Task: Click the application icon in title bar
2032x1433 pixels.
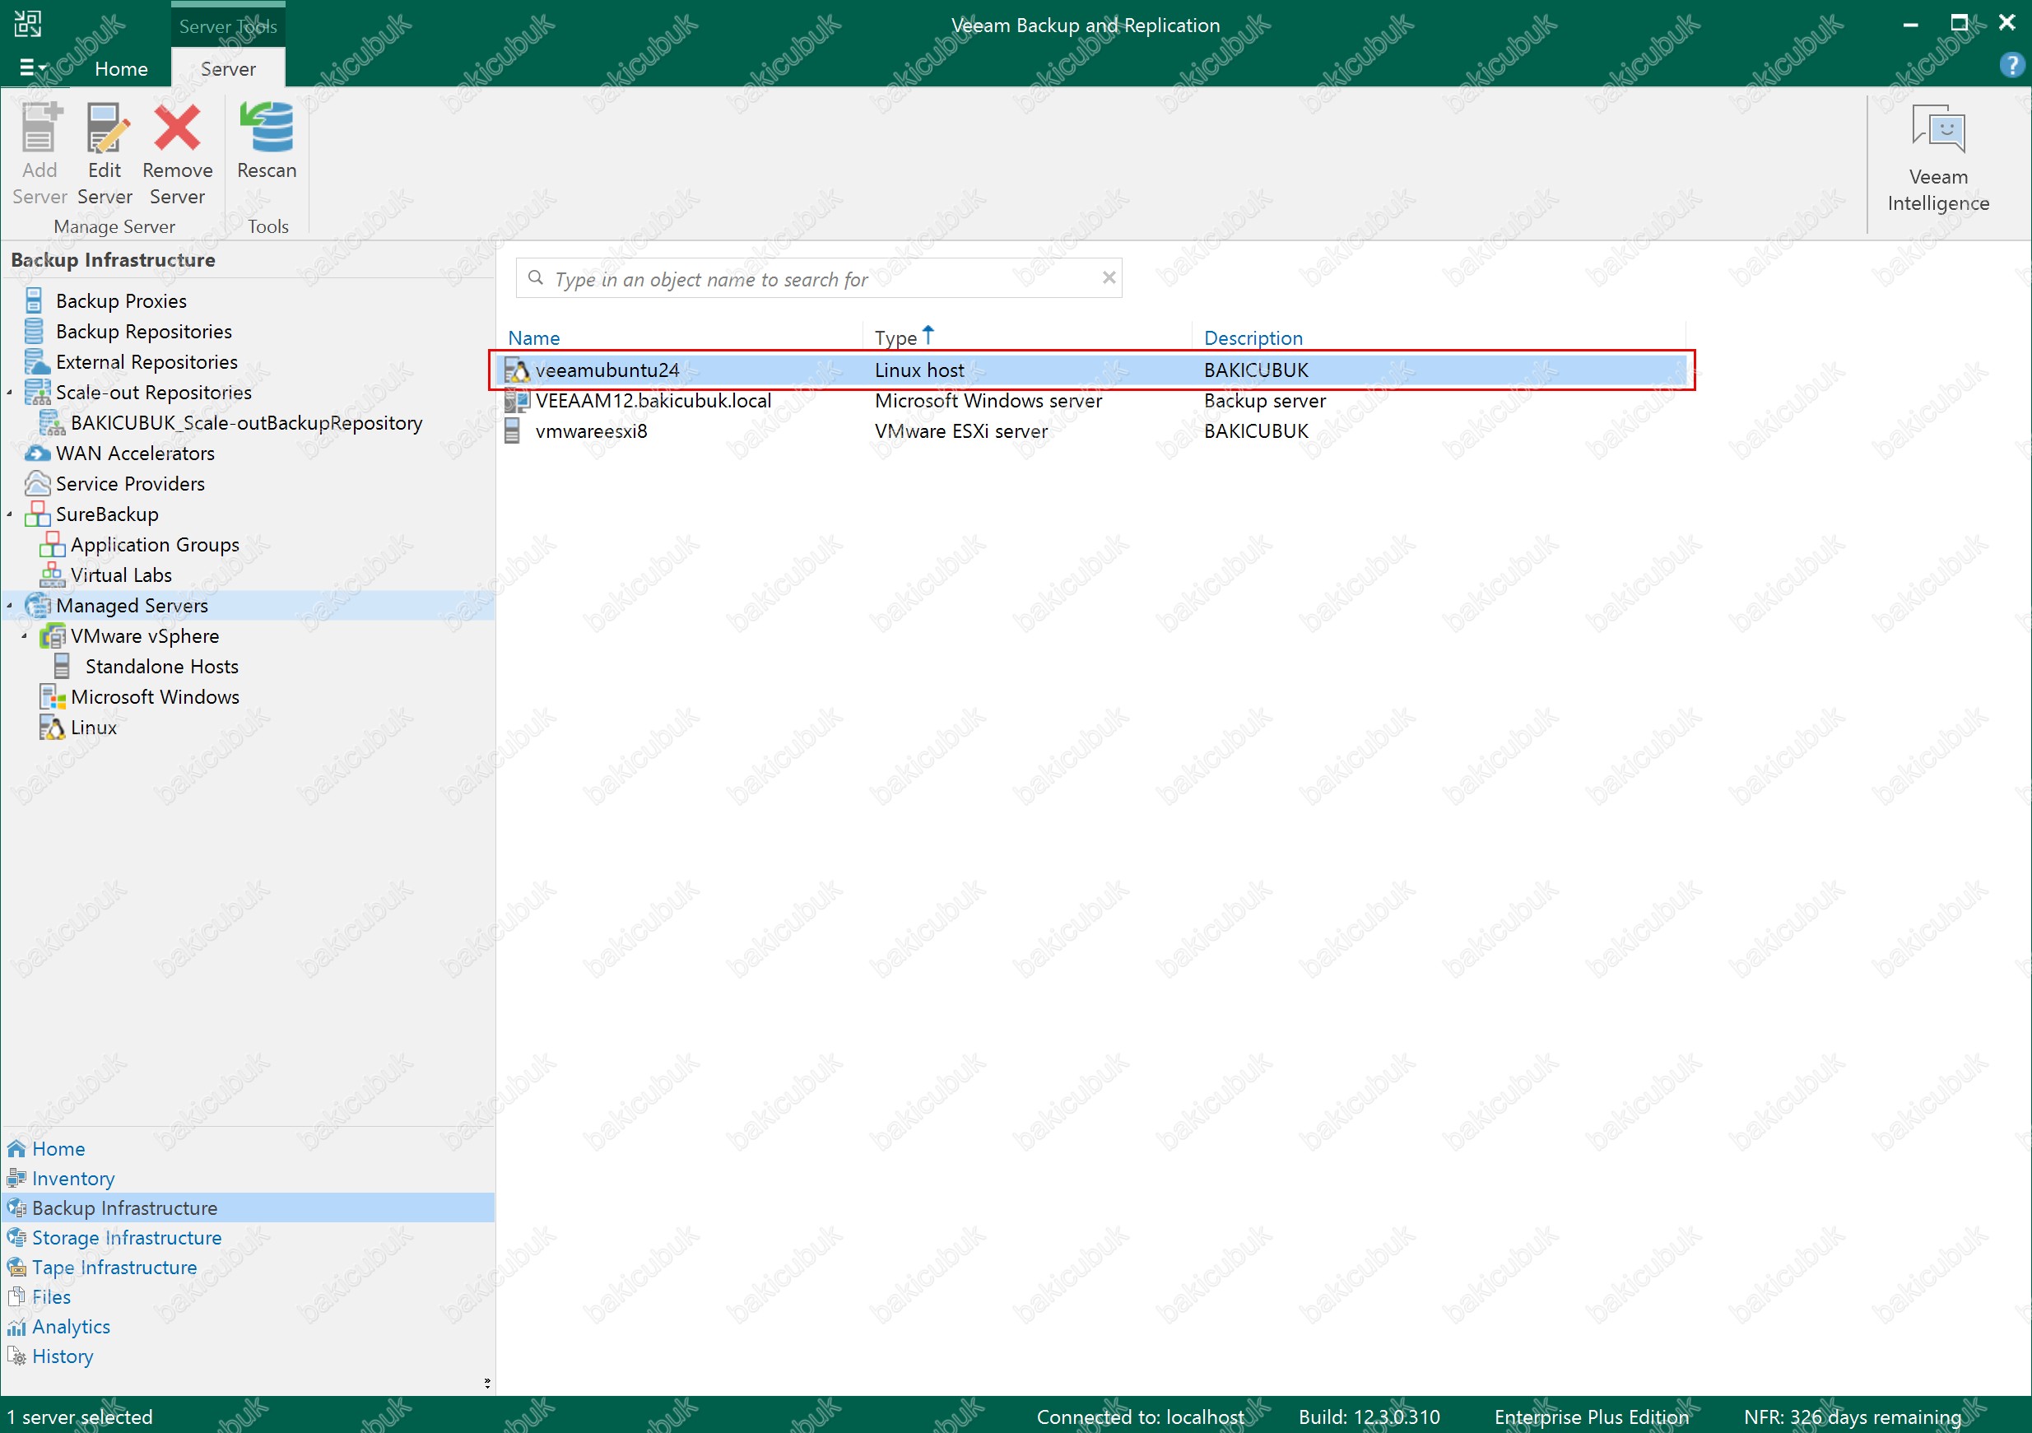Action: (x=27, y=24)
